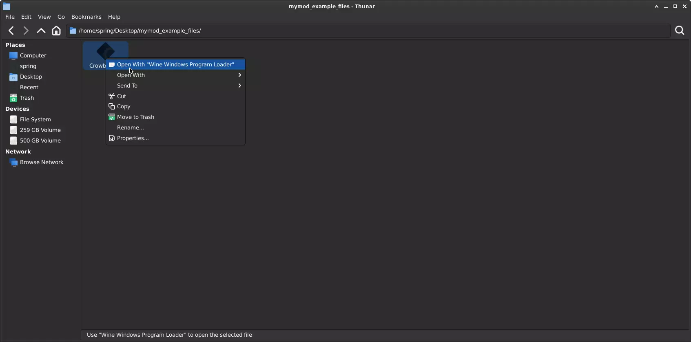Open the File menu
691x342 pixels.
[x=10, y=17]
